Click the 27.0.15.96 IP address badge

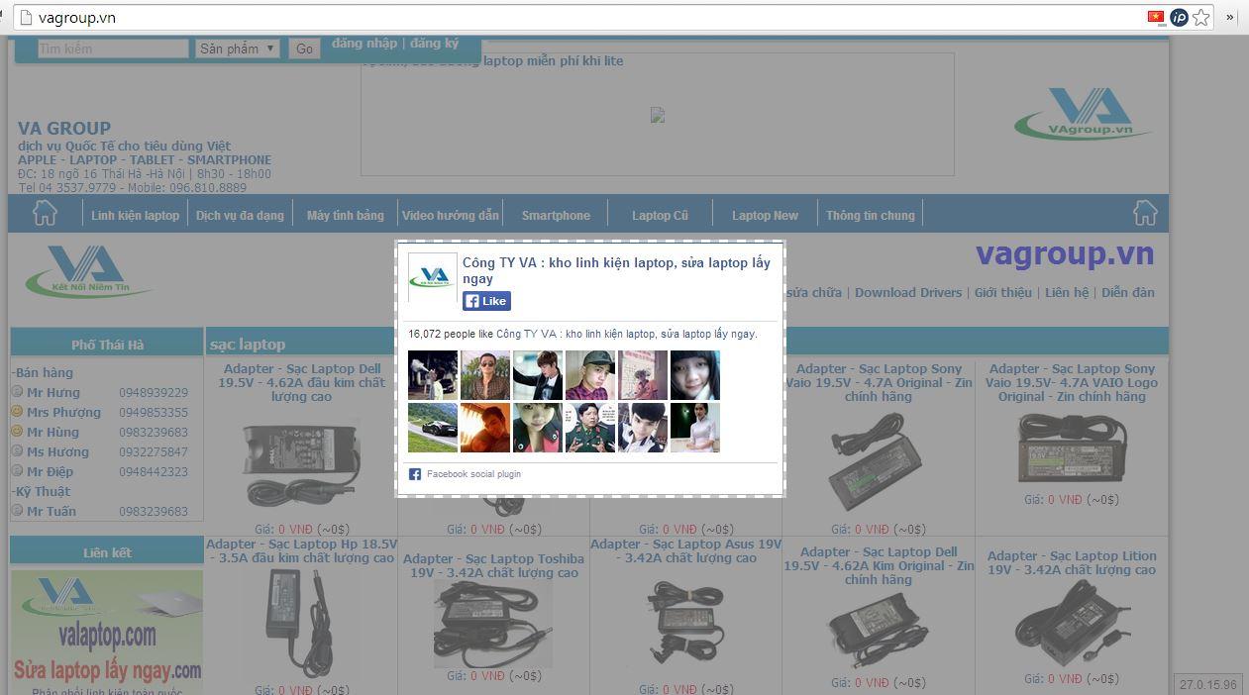1208,684
